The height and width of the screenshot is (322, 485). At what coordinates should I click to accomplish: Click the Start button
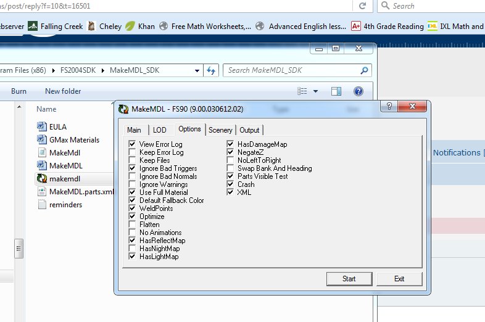349,279
